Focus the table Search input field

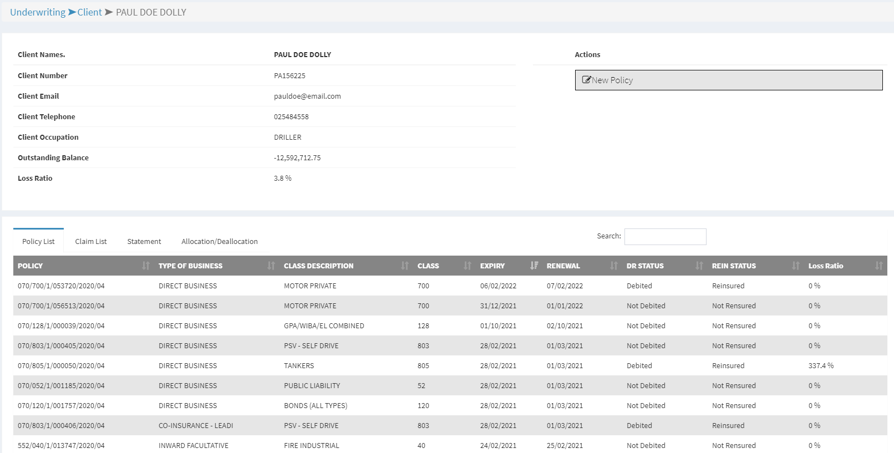(x=665, y=237)
